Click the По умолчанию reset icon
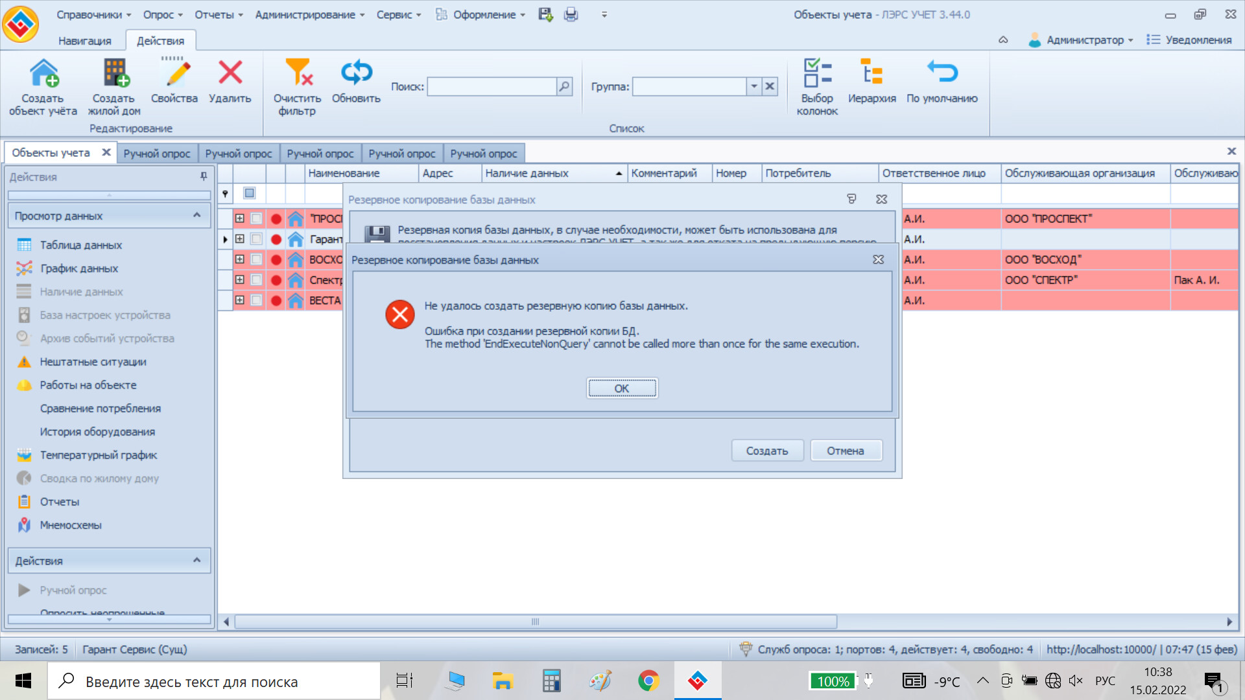This screenshot has width=1245, height=700. pos(942,73)
